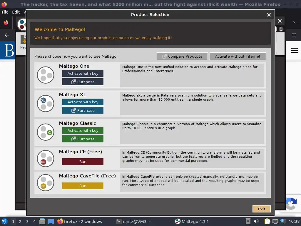Click the Welcome to Maltego! heading
This screenshot has width=301, height=226.
(x=60, y=29)
